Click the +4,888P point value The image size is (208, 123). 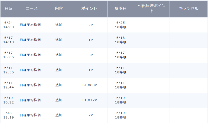tap(89, 85)
